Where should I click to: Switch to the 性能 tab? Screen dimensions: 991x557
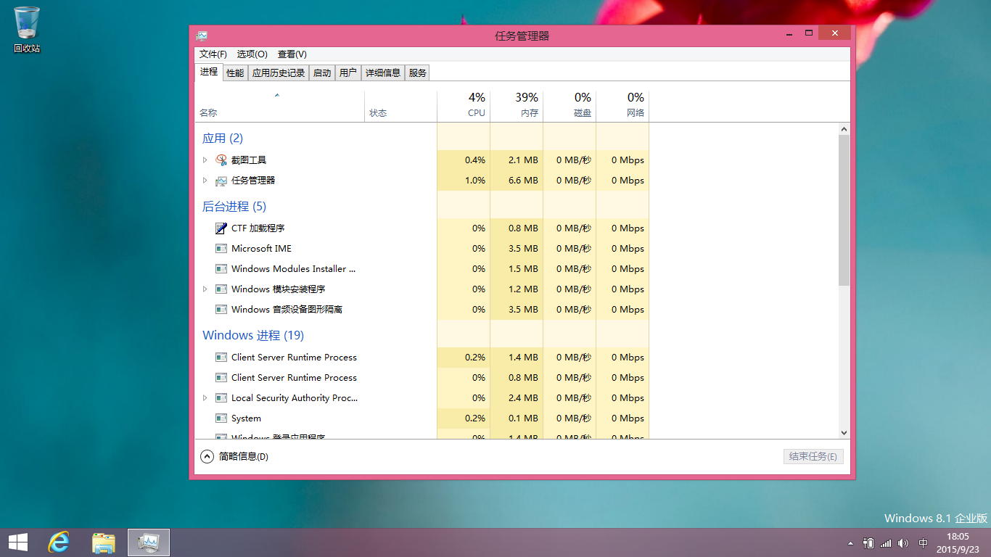[235, 73]
